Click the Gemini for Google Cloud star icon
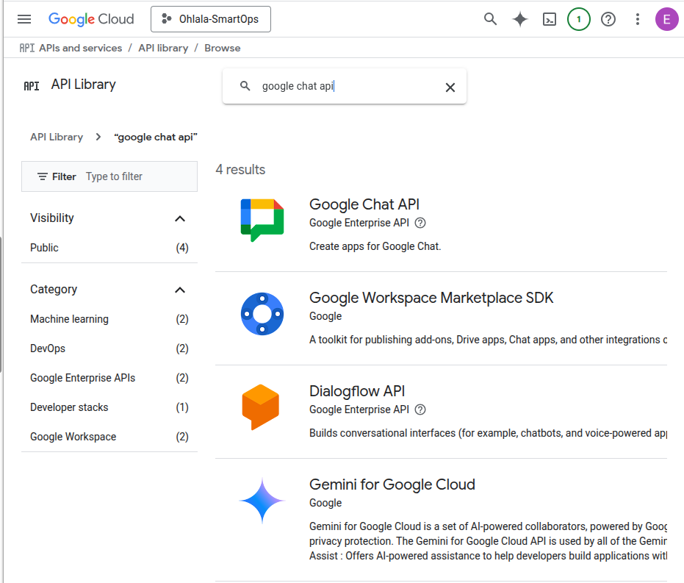The height and width of the screenshot is (583, 684). tap(262, 499)
